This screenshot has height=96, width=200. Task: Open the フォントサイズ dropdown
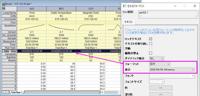pos(157,81)
